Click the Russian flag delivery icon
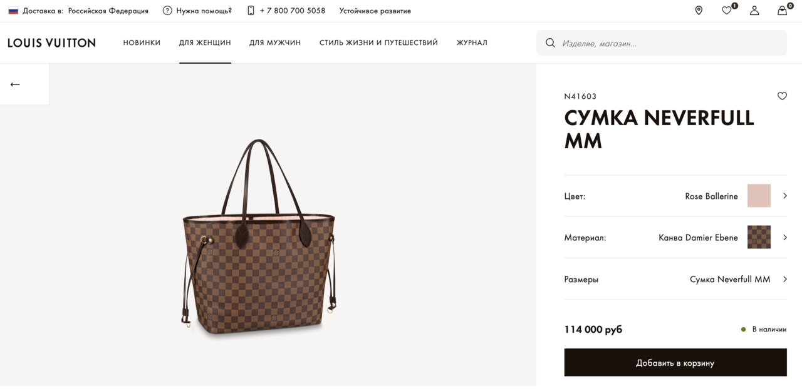The width and height of the screenshot is (802, 389). coord(13,11)
